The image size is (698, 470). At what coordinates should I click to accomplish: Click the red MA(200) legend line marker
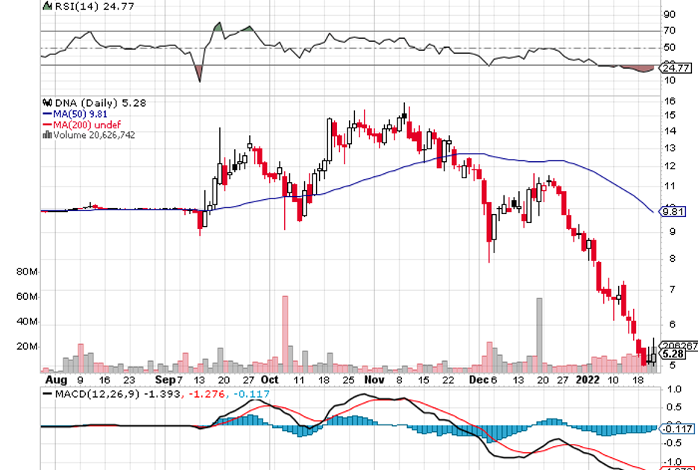pyautogui.click(x=47, y=125)
